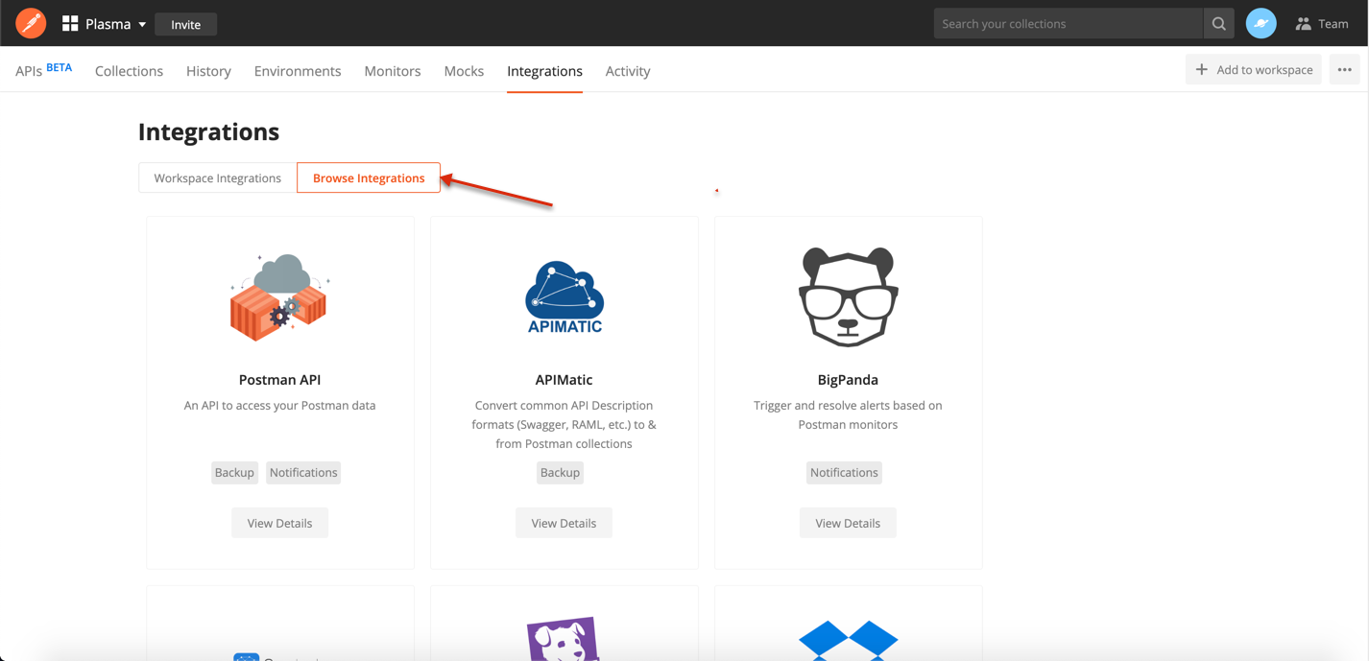Click Notifications tag on BigPanda card
This screenshot has height=661, width=1369.
(844, 472)
